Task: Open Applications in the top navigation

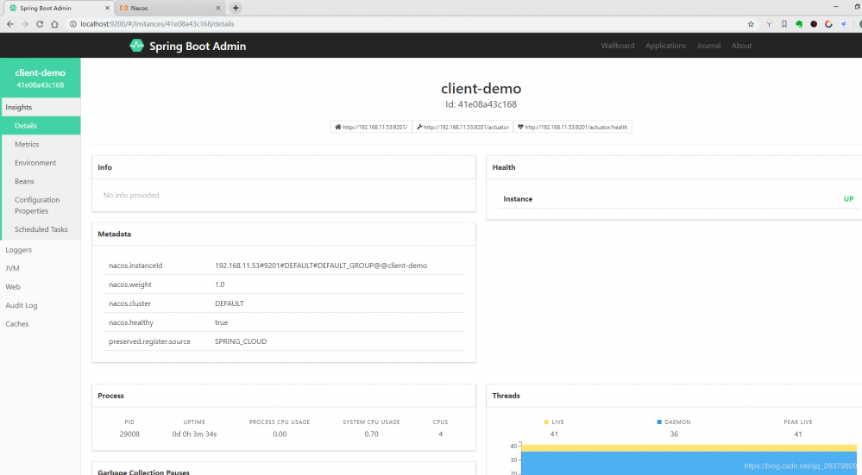Action: tap(665, 46)
